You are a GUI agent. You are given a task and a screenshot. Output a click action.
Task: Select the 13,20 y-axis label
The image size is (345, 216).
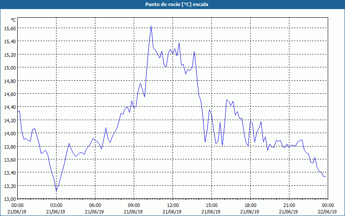pyautogui.click(x=10, y=186)
